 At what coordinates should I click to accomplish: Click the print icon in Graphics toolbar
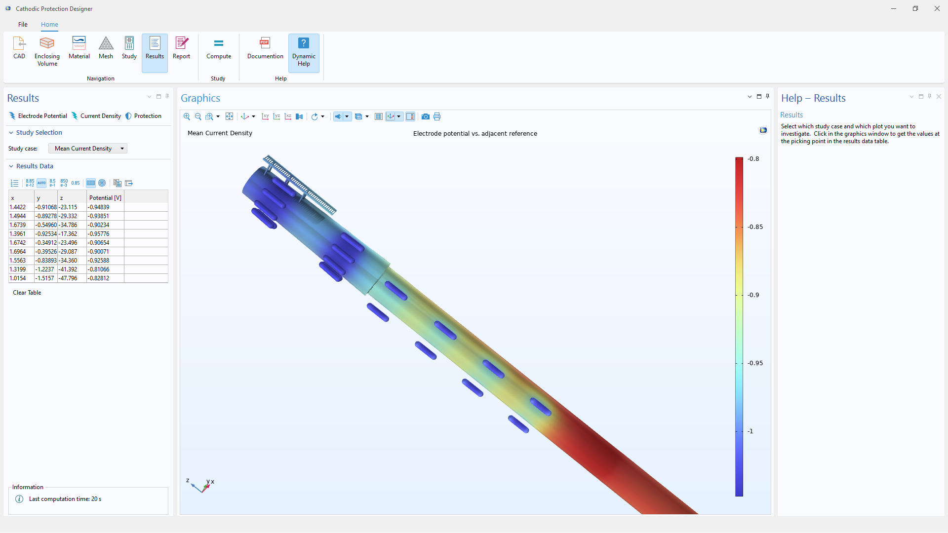pyautogui.click(x=437, y=116)
